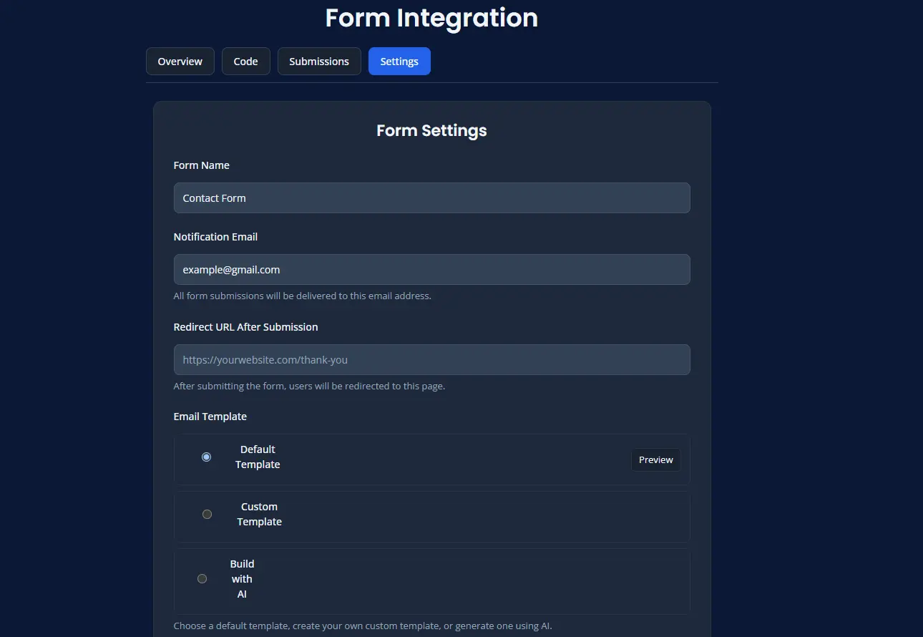Click the example@gmail.com email text
The image size is (923, 637).
(230, 269)
